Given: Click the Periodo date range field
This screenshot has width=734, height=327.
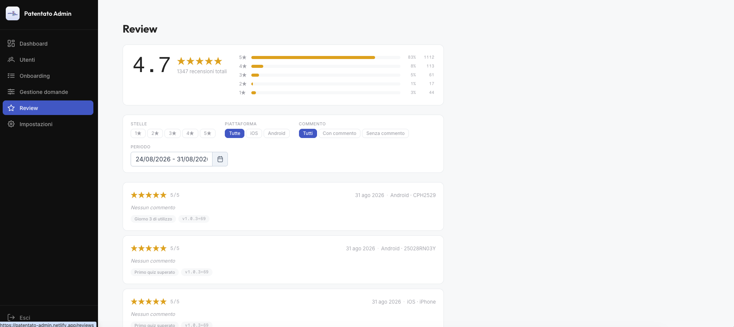Looking at the screenshot, I should [171, 159].
